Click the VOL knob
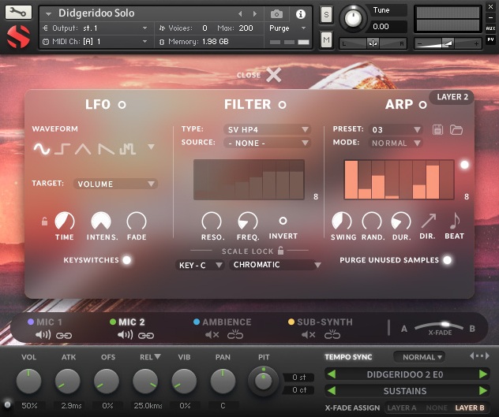The image size is (499, 417). (28, 381)
